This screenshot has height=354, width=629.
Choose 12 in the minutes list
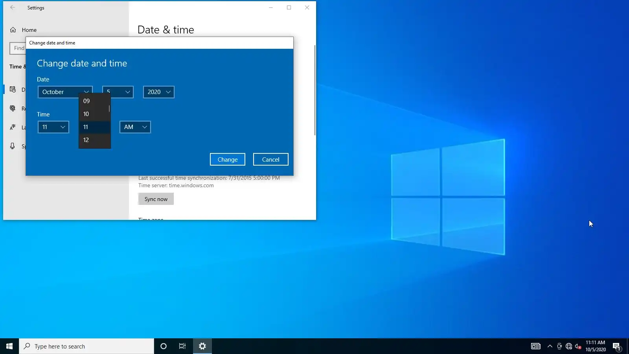[x=94, y=140]
